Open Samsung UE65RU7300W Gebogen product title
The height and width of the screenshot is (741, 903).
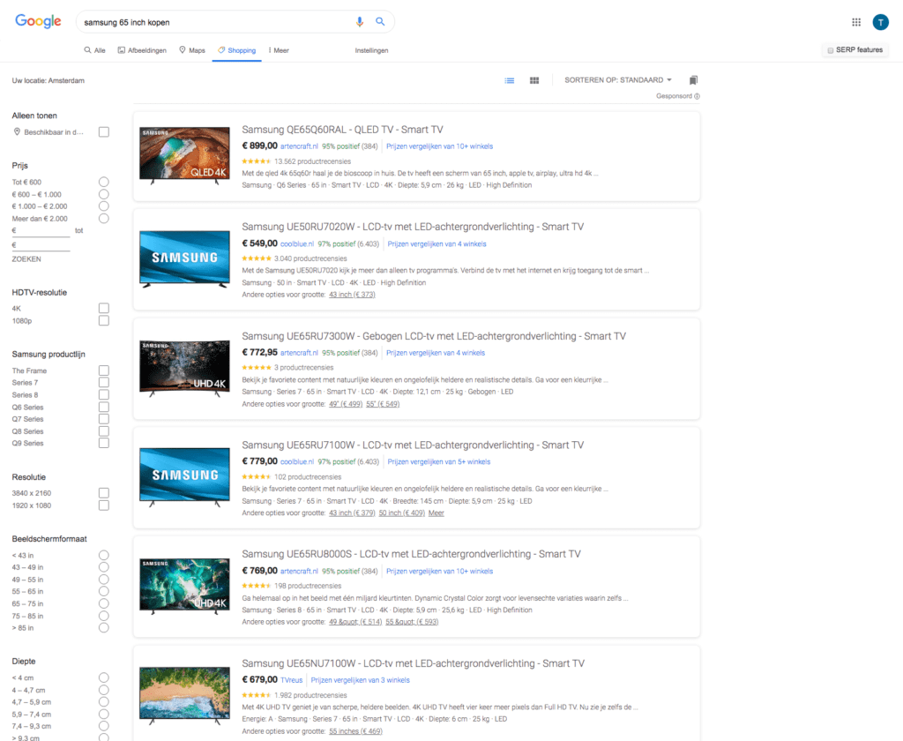(x=434, y=336)
